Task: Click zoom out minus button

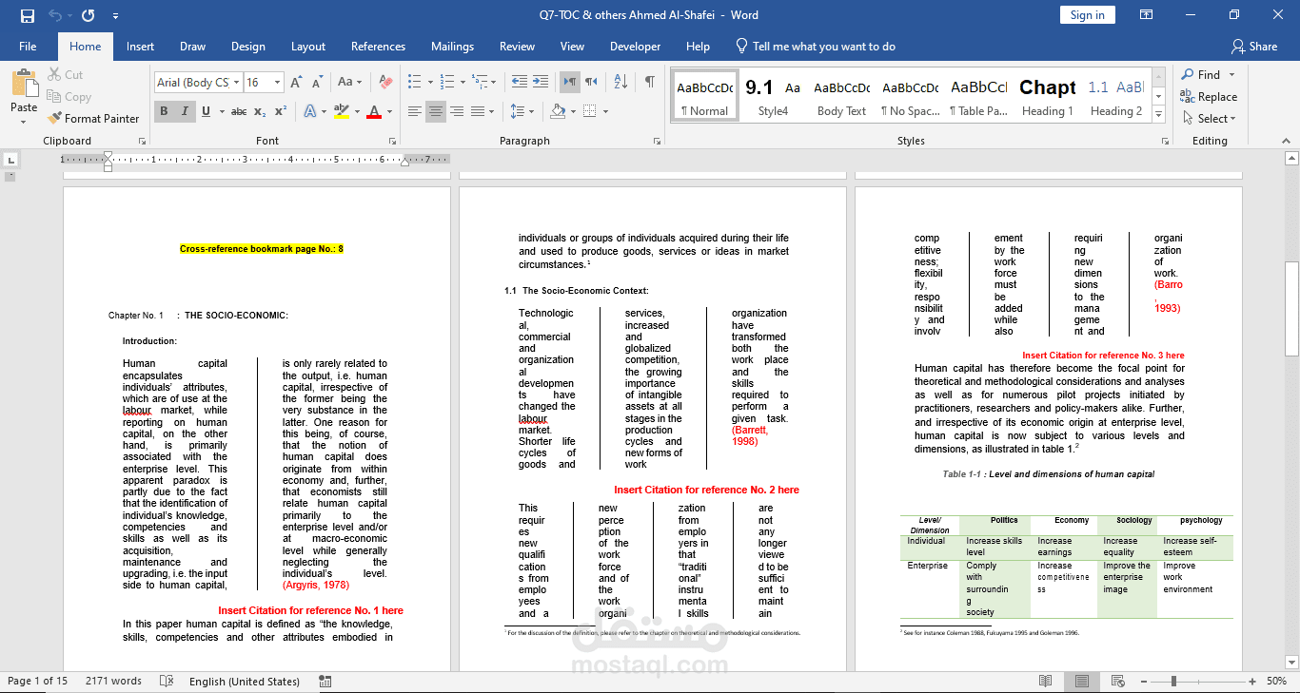Action: 1144,682
